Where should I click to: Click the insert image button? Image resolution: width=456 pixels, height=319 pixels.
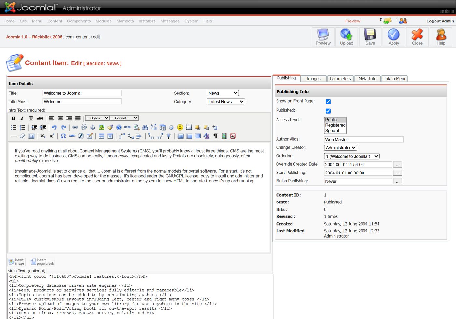(x=17, y=262)
